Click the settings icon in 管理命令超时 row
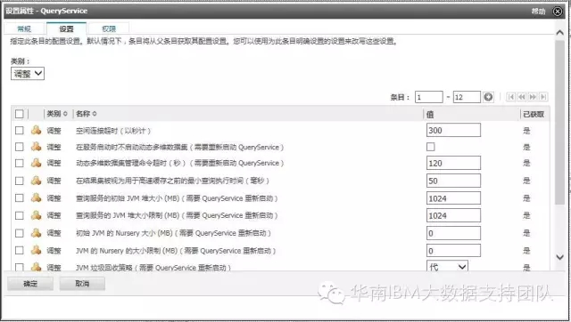Viewport: 571px width, 322px height. (x=36, y=163)
